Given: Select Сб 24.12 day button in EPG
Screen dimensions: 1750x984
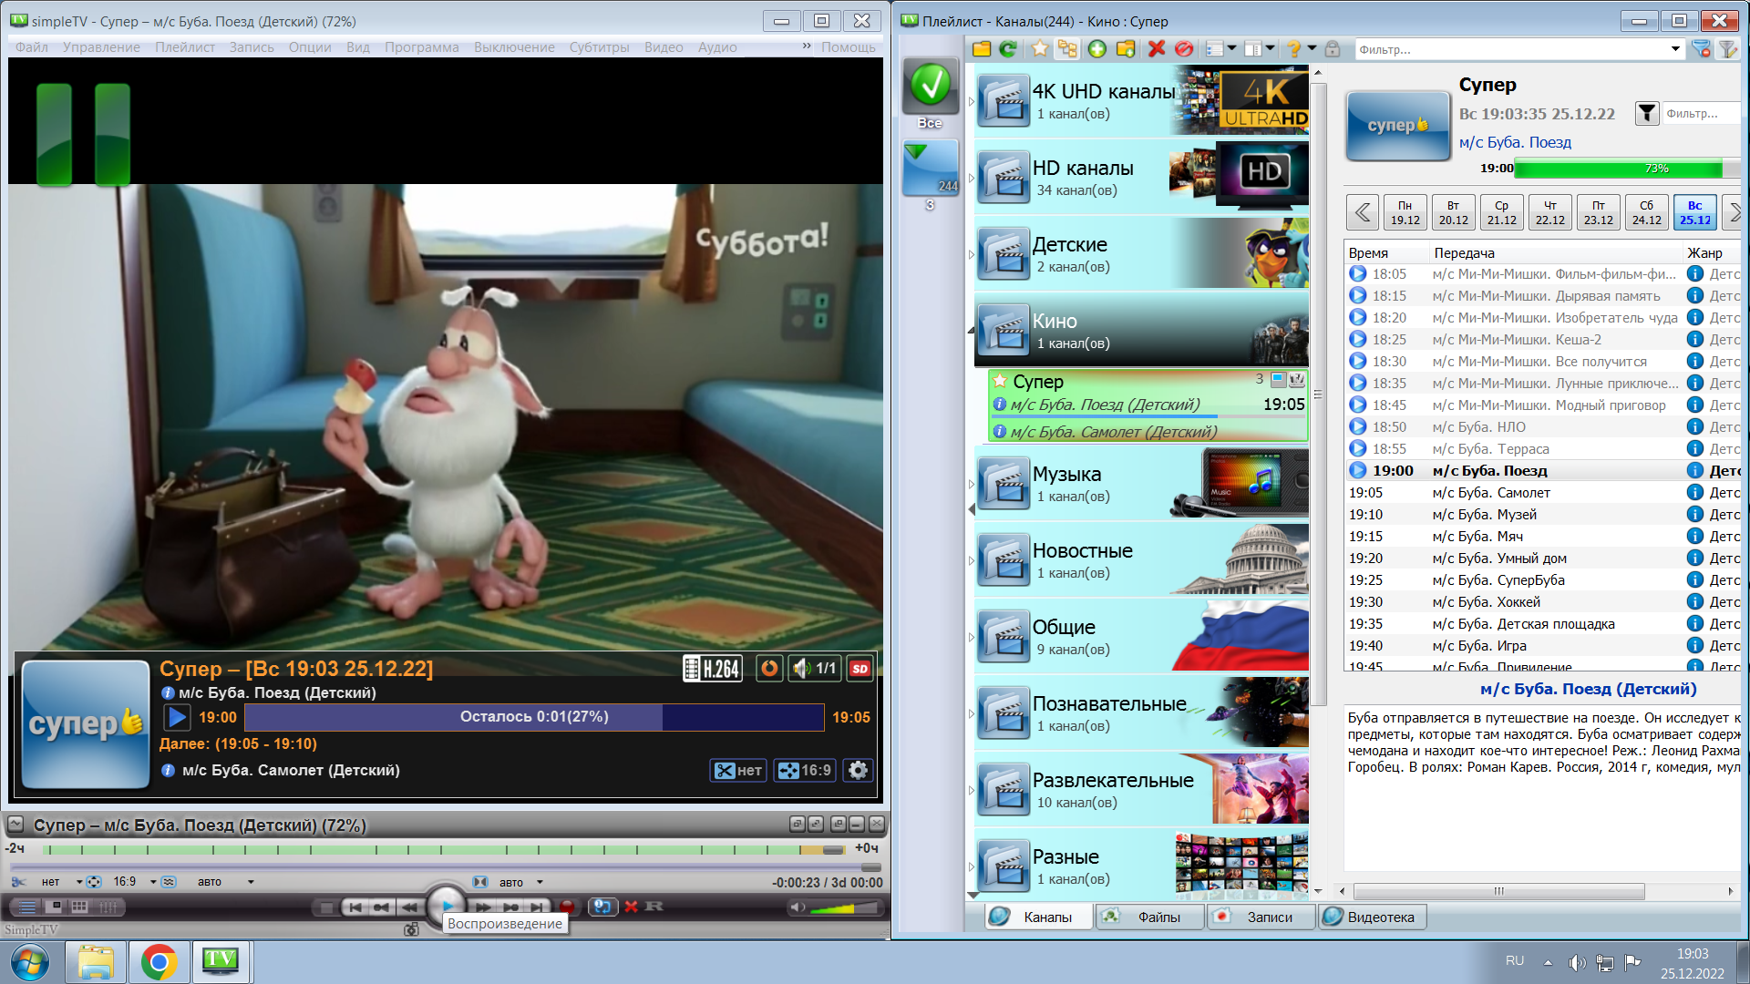Looking at the screenshot, I should click(1647, 212).
